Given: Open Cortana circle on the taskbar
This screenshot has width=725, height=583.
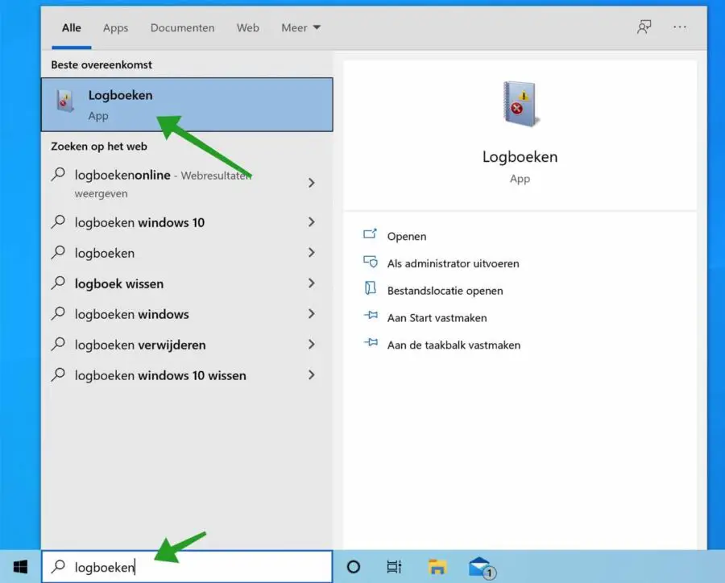Looking at the screenshot, I should pyautogui.click(x=354, y=567).
